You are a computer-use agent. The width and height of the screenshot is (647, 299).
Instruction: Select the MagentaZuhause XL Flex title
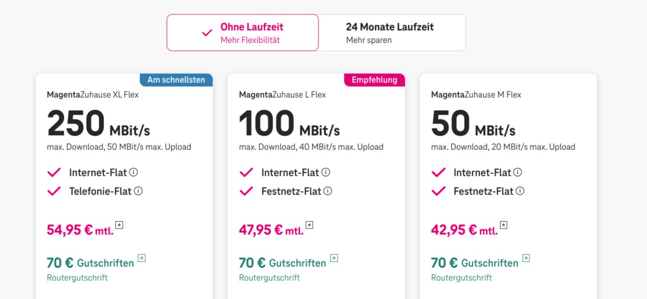pos(93,95)
